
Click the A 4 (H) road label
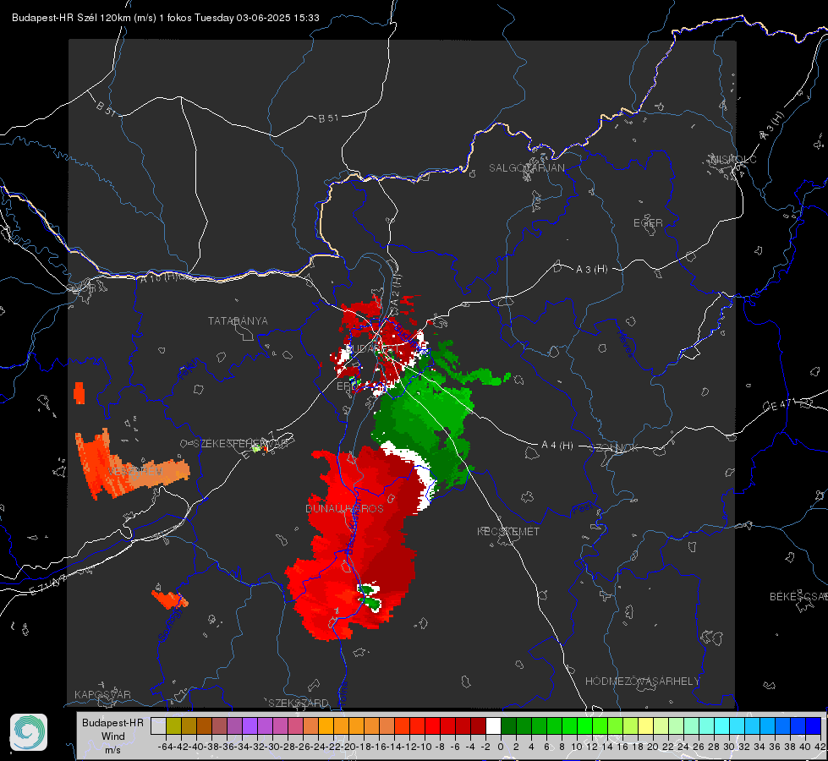557,446
